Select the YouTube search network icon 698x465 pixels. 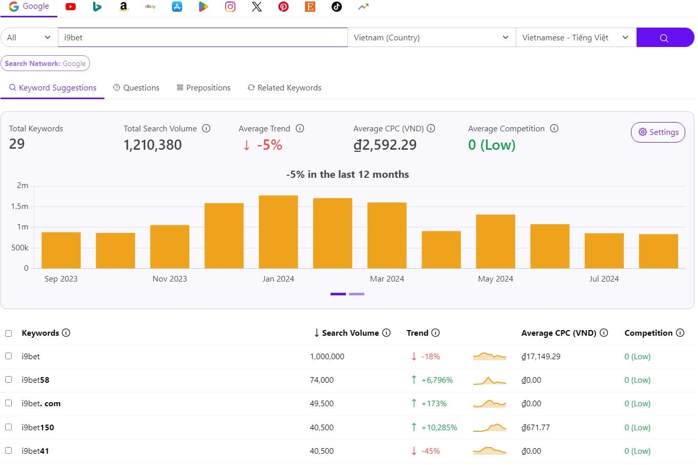(71, 7)
